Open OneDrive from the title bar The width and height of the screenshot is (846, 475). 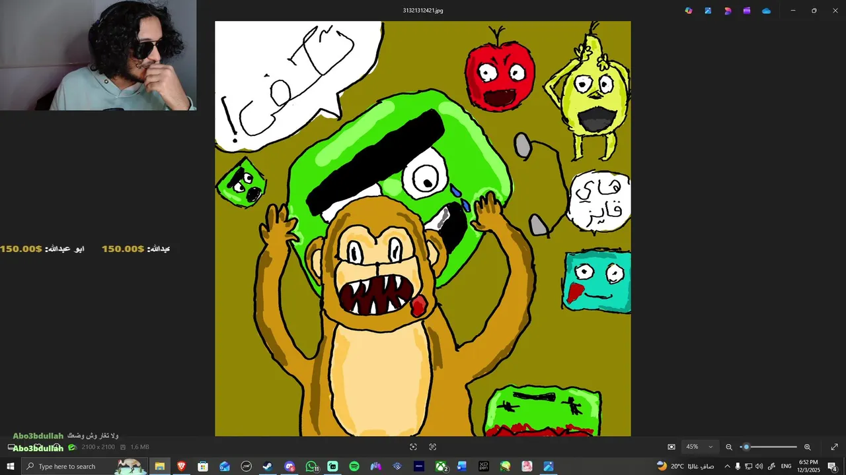click(x=766, y=11)
